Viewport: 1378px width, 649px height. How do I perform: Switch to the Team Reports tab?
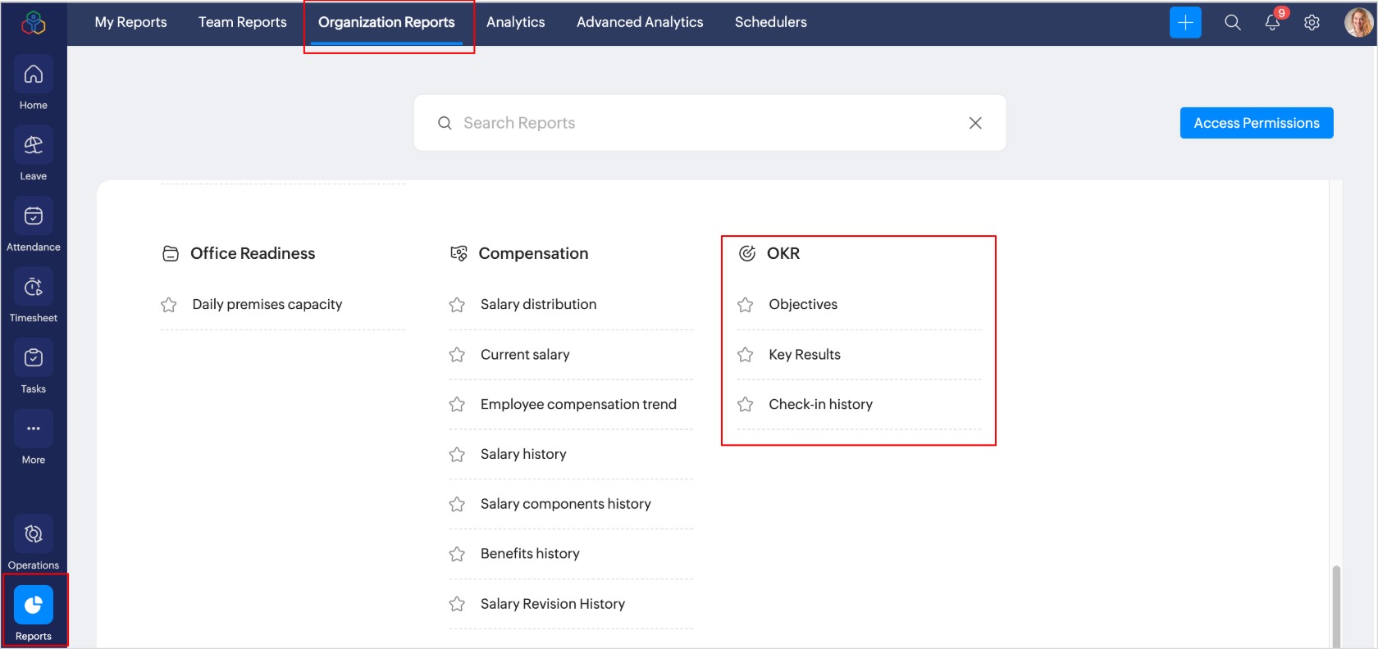[x=242, y=22]
